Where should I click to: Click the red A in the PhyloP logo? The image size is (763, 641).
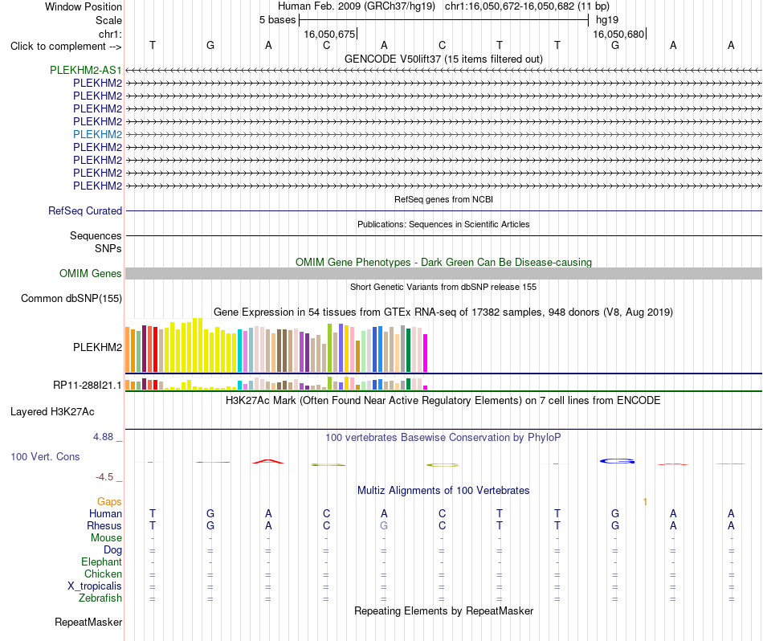click(x=268, y=461)
